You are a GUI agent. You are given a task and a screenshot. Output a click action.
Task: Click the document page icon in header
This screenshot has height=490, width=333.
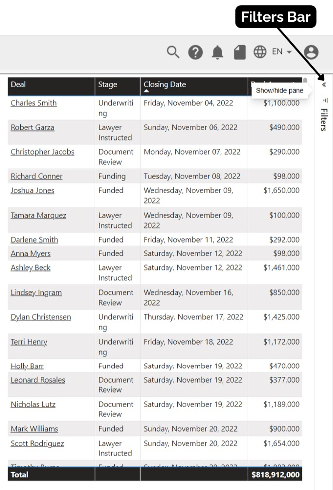pyautogui.click(x=240, y=52)
